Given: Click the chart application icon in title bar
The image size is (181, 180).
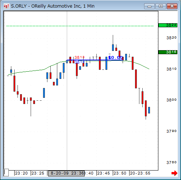Looking at the screenshot, I should pos(6,6).
